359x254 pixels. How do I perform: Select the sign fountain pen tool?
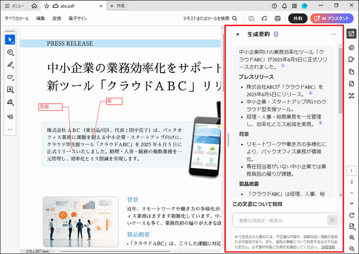10,102
